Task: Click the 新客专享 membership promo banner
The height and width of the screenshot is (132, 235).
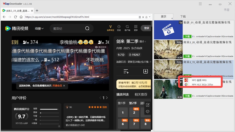Action: click(x=134, y=85)
